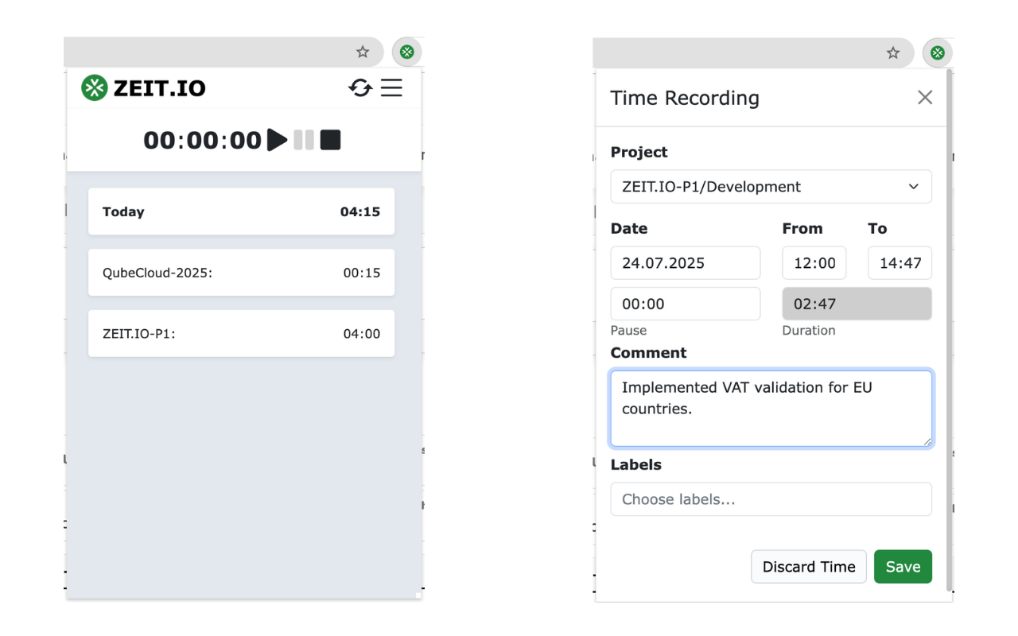This screenshot has width=1018, height=636.
Task: Open the Choose labels selector
Action: (771, 499)
